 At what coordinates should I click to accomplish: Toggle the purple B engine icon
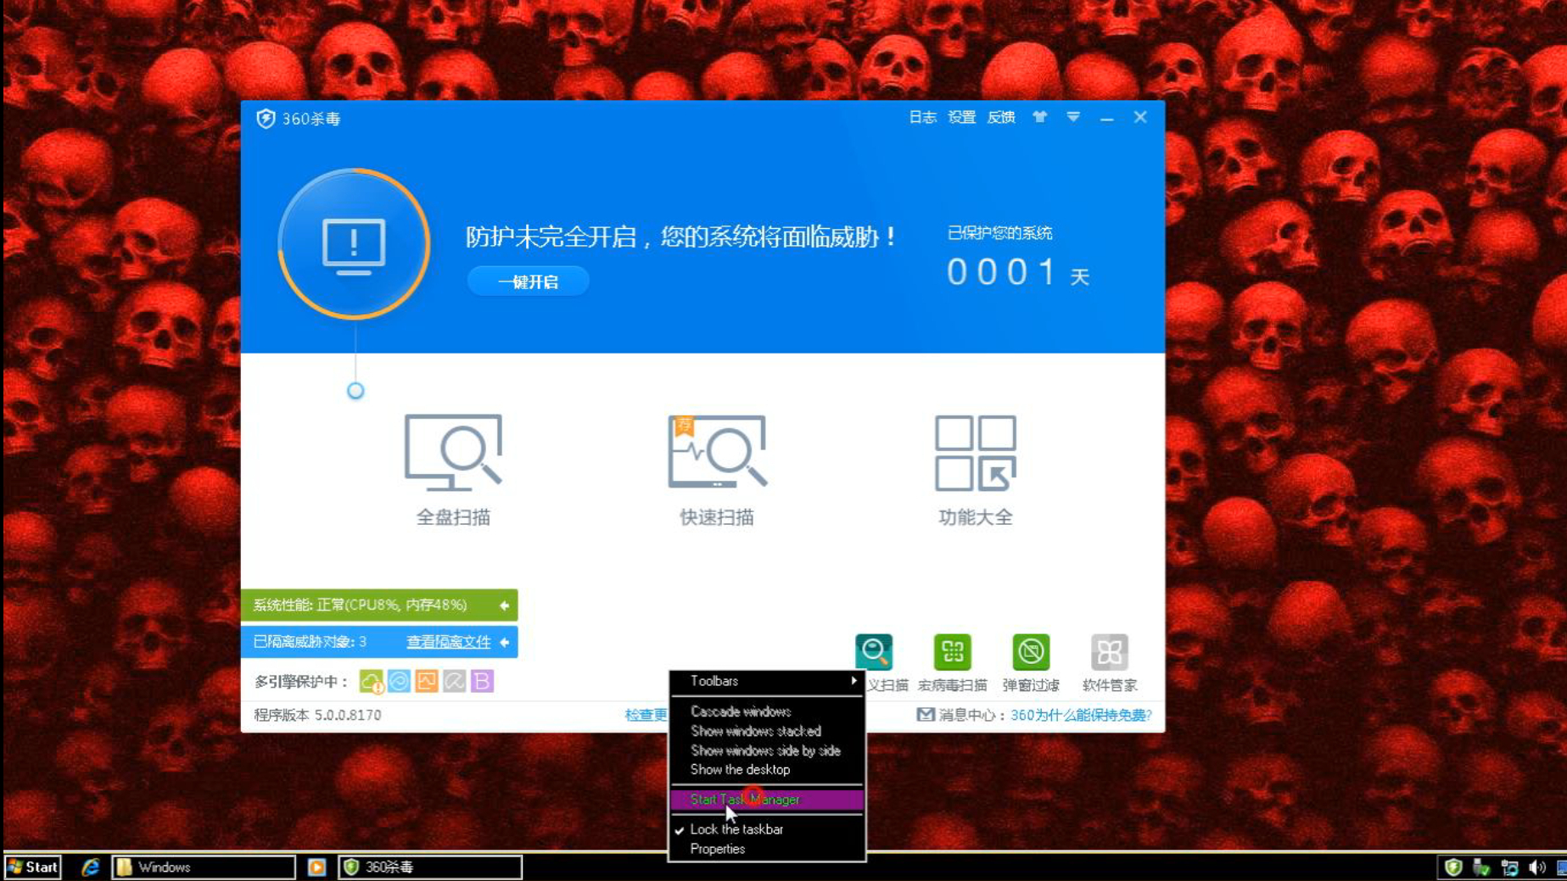point(482,681)
